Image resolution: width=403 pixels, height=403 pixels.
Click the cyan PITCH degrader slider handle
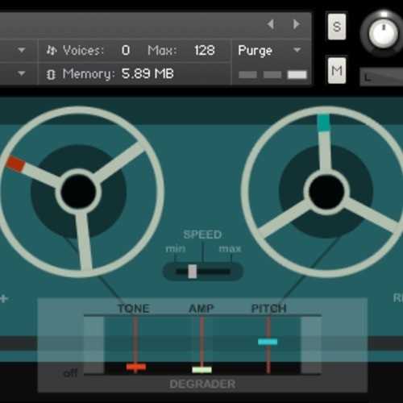tap(268, 342)
